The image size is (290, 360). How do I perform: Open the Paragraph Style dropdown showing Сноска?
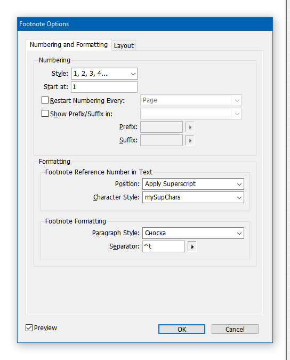click(193, 233)
